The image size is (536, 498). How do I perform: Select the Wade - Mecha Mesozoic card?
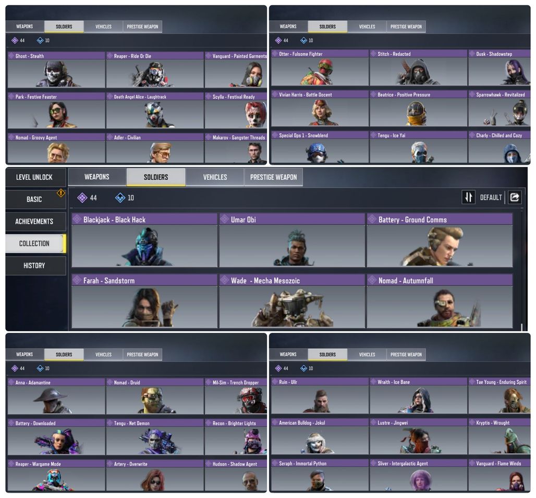pyautogui.click(x=292, y=301)
